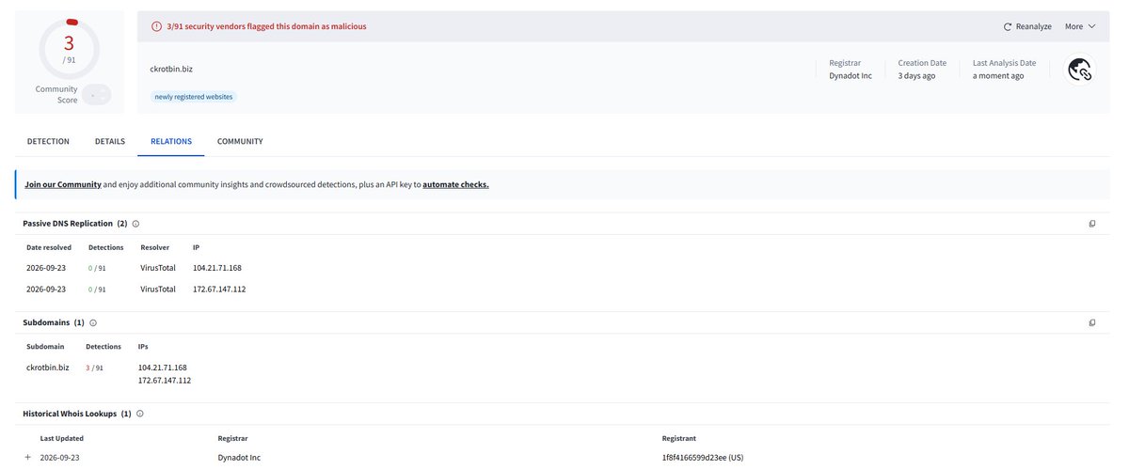Select passive DNS IP 104.21.71.168
The width and height of the screenshot is (1129, 470).
(217, 268)
